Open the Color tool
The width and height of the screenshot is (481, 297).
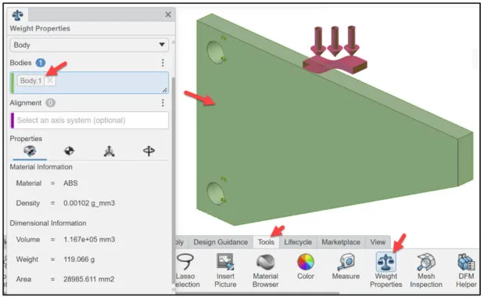pyautogui.click(x=306, y=266)
